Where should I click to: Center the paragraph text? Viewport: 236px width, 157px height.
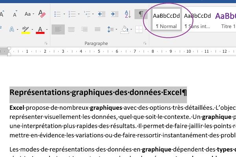(x=71, y=30)
